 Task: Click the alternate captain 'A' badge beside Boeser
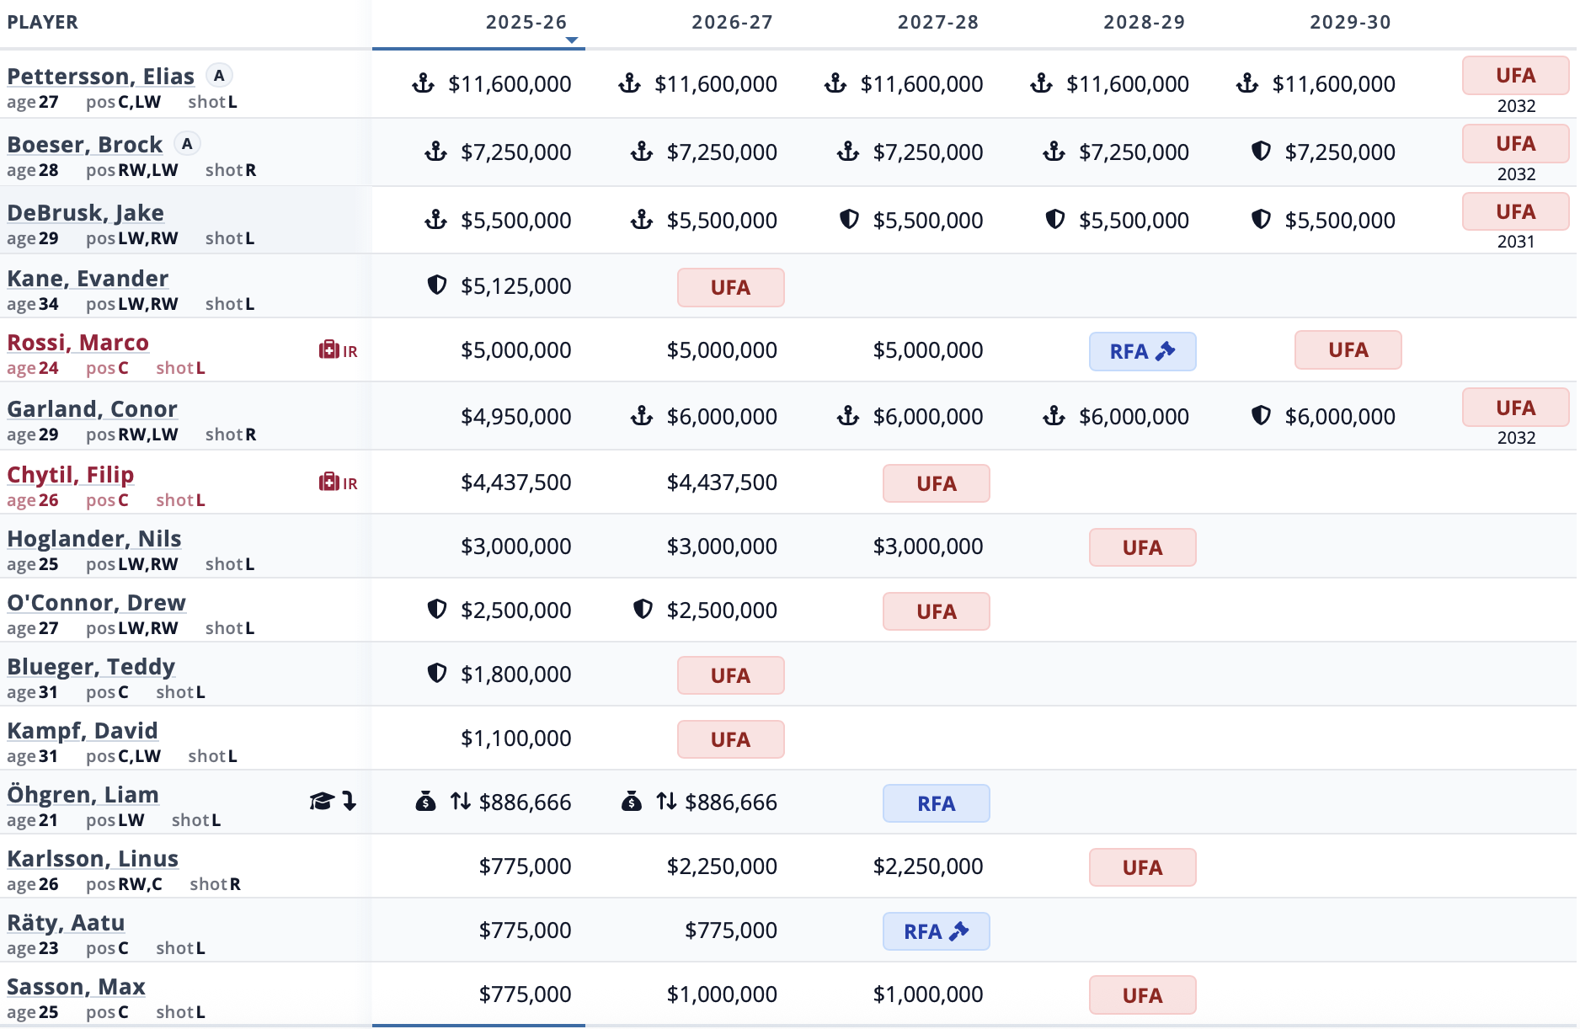click(x=187, y=144)
